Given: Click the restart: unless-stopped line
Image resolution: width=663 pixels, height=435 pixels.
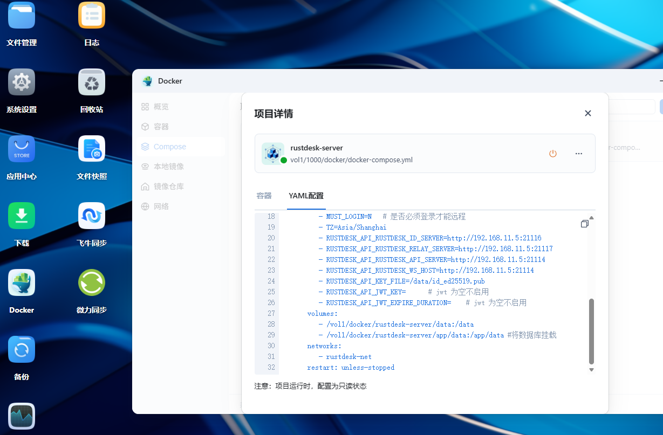Looking at the screenshot, I should point(351,367).
